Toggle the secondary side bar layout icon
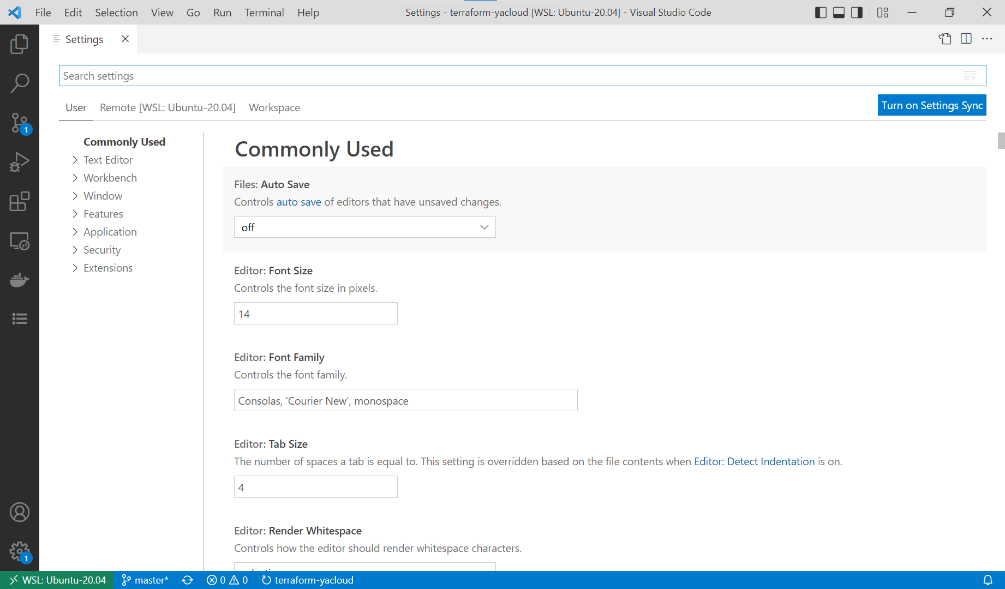The width and height of the screenshot is (1005, 589). tap(857, 13)
